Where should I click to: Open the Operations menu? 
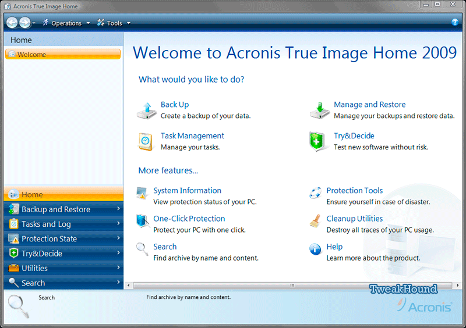[x=66, y=23]
